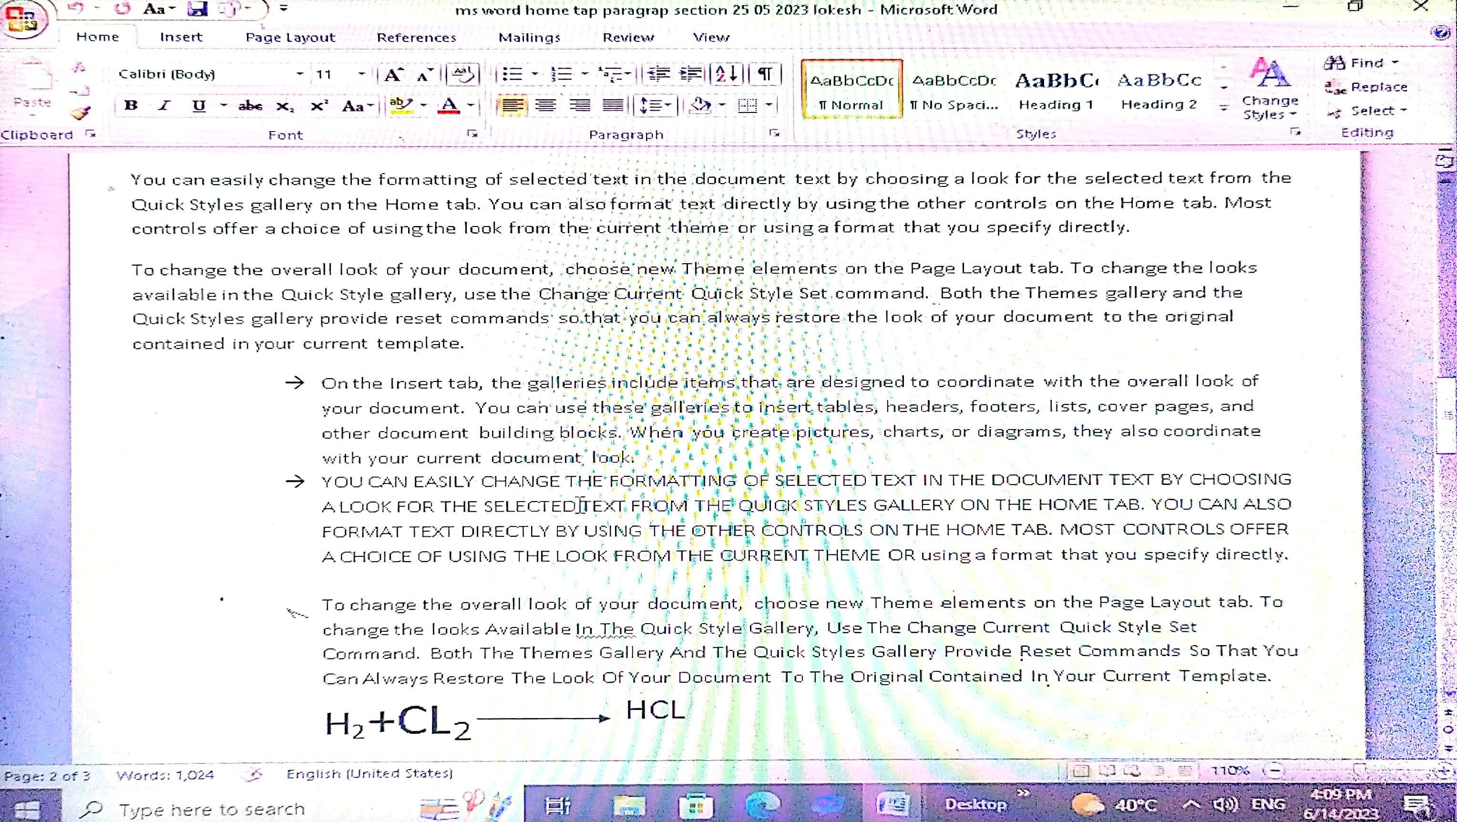Open the References tab
The image size is (1457, 822).
pos(416,37)
